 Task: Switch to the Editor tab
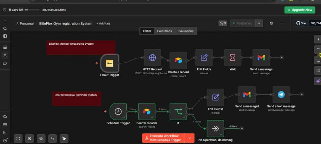tap(147, 31)
